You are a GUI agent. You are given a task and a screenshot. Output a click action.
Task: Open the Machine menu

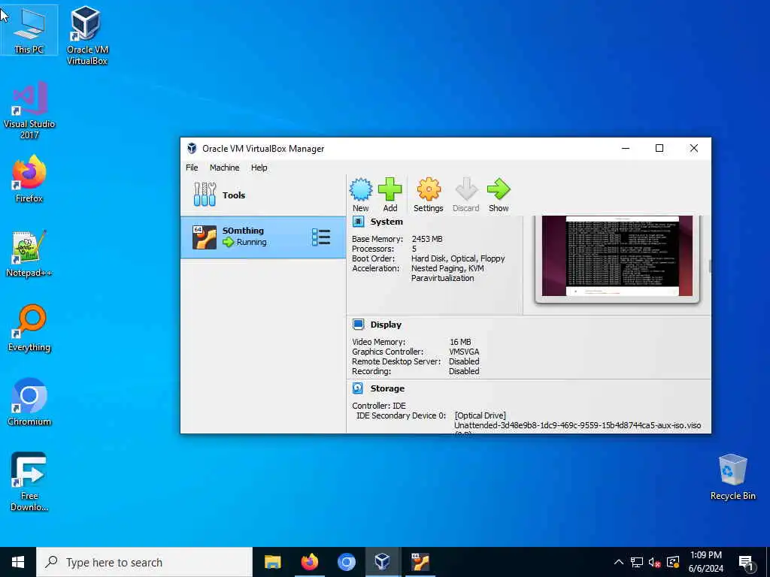tap(224, 168)
